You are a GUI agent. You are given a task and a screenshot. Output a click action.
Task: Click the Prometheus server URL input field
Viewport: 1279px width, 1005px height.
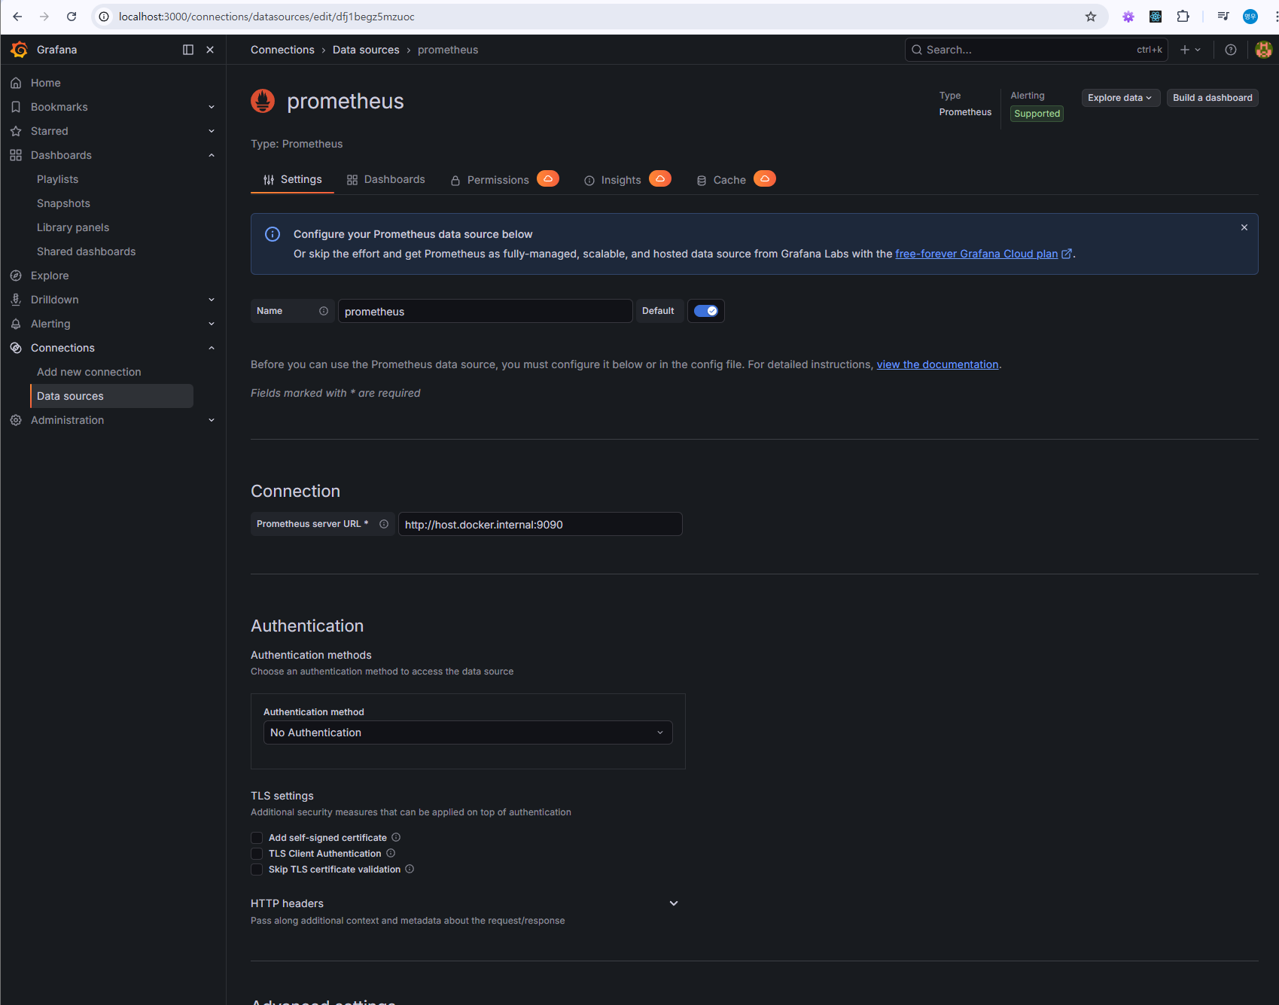[x=540, y=524]
